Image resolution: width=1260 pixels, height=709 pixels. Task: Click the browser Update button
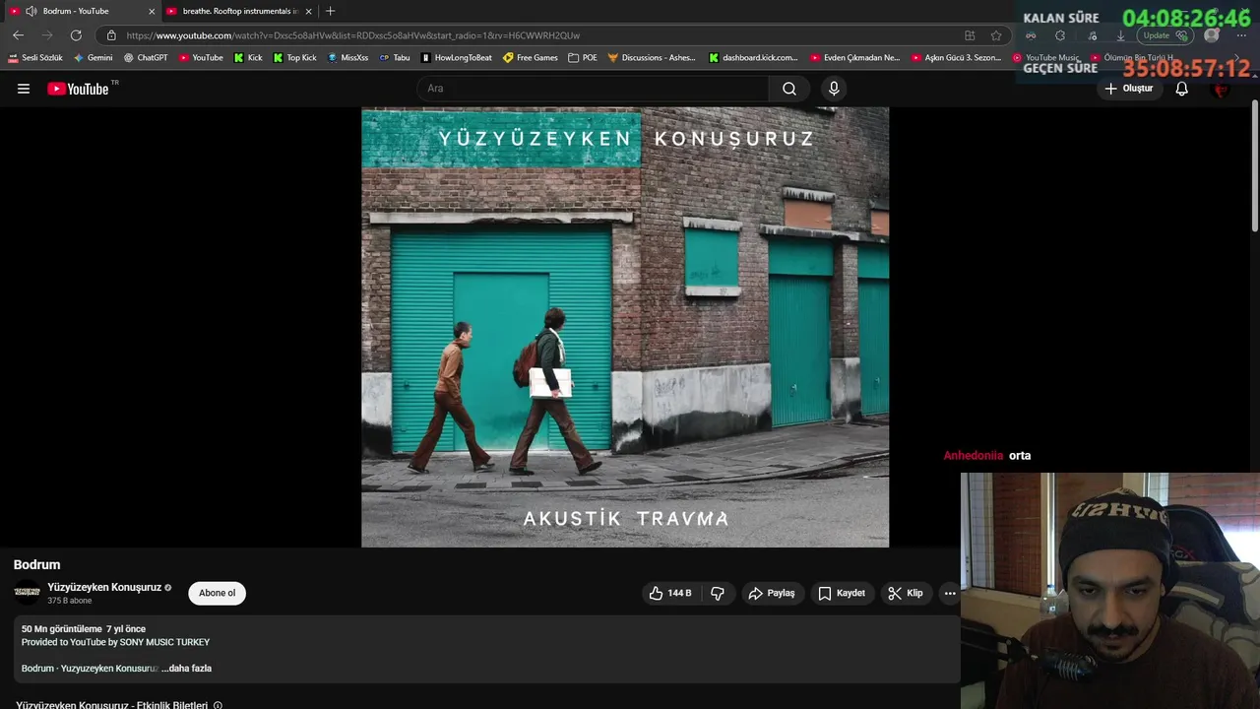click(1165, 35)
